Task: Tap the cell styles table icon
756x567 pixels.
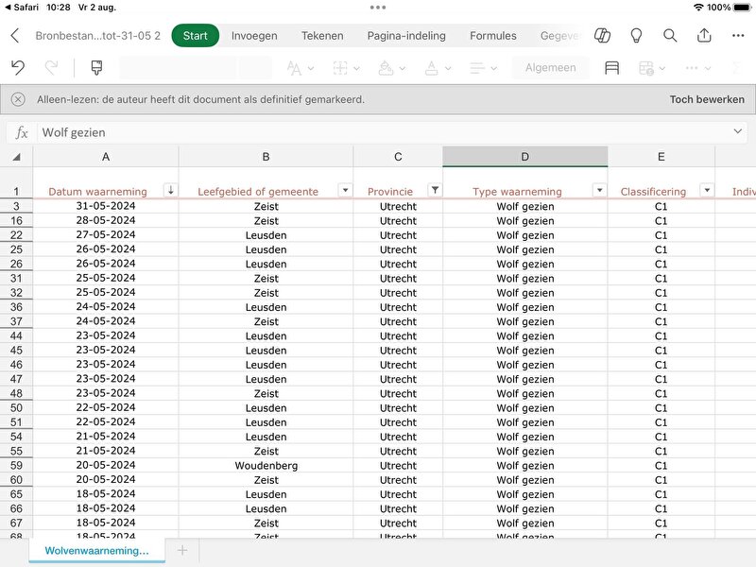Action: tap(611, 68)
